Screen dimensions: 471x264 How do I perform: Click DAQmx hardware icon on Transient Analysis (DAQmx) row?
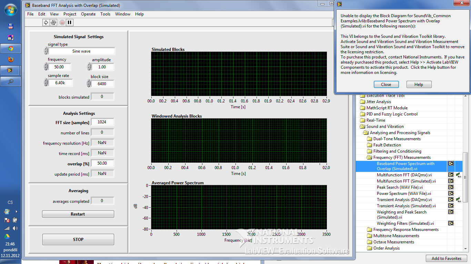459,200
